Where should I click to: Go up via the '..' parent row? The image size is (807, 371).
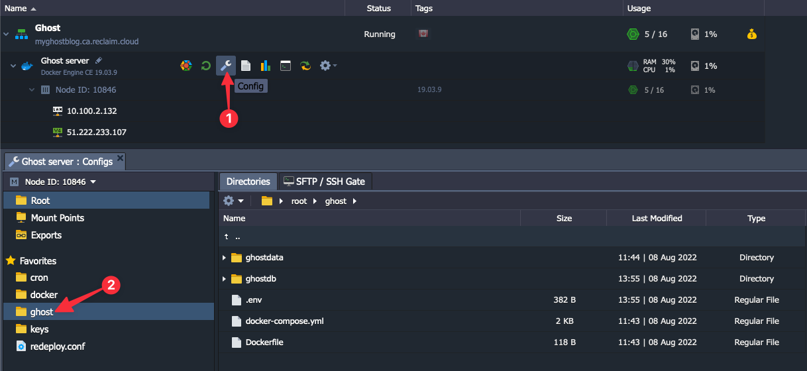click(x=512, y=237)
